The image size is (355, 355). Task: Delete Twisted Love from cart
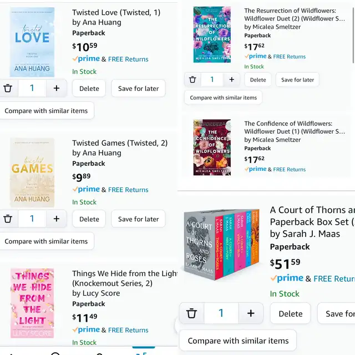(89, 88)
